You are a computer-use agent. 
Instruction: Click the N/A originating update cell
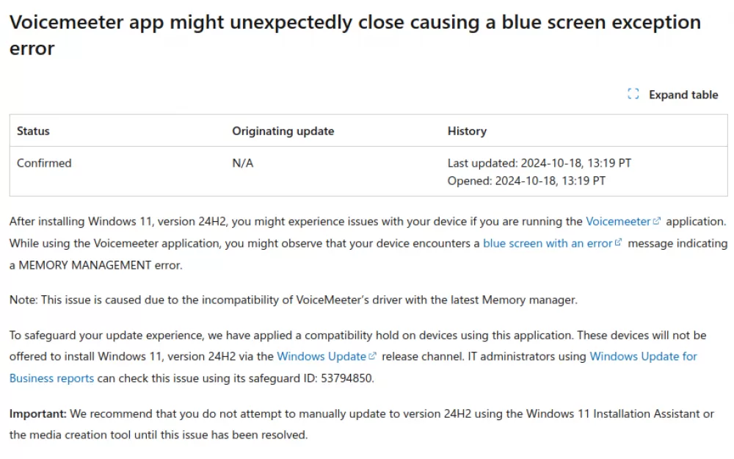click(243, 163)
